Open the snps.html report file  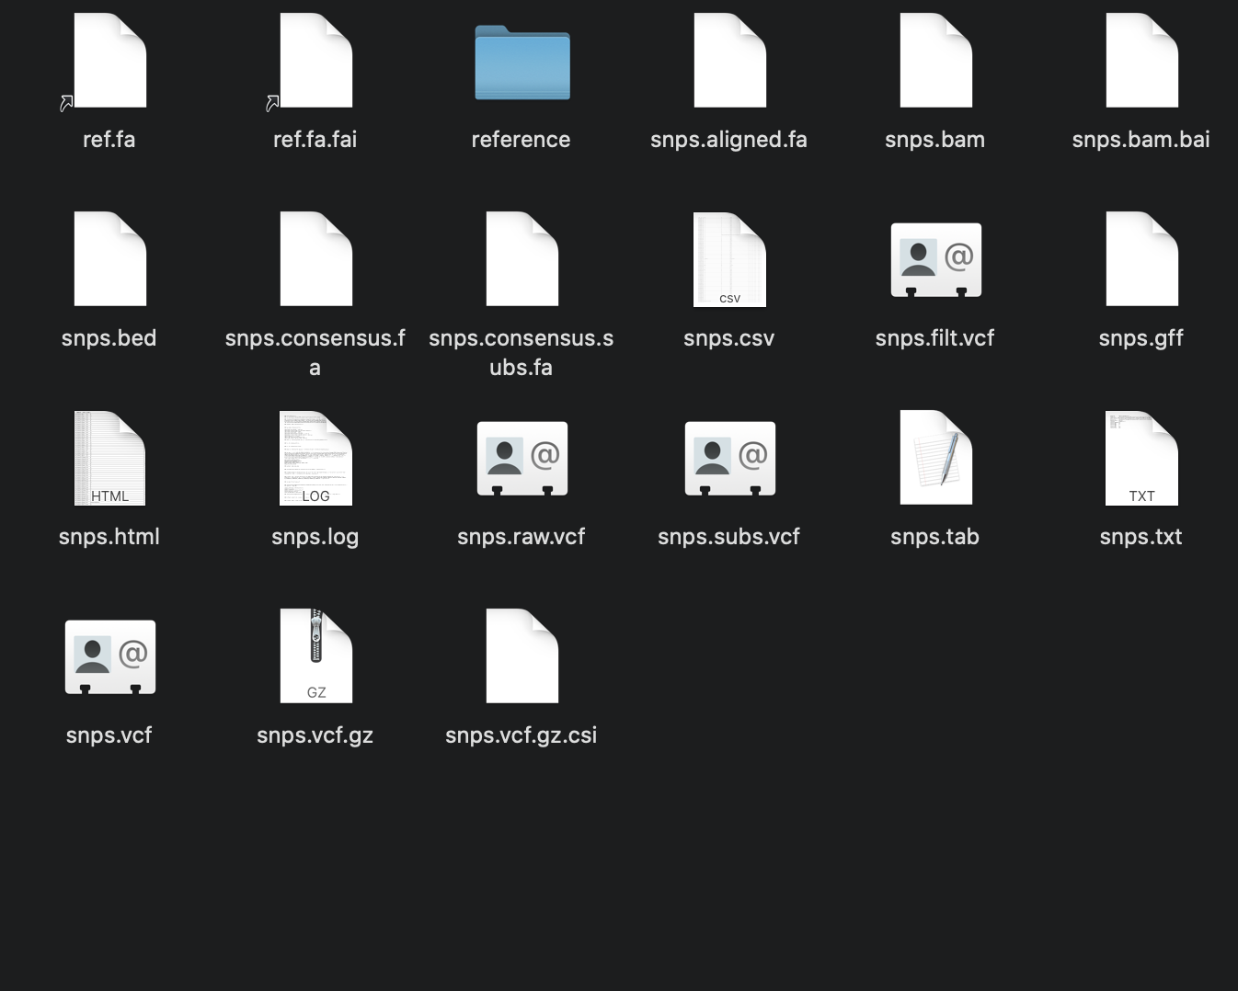click(109, 458)
